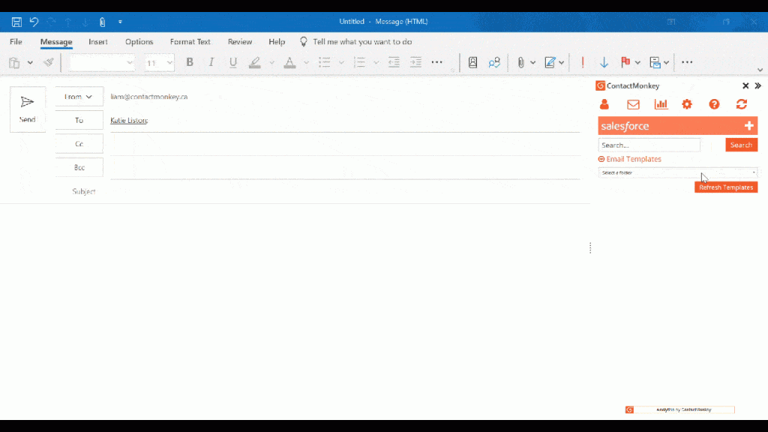
Task: Click the Refresh Templates button
Action: click(726, 187)
